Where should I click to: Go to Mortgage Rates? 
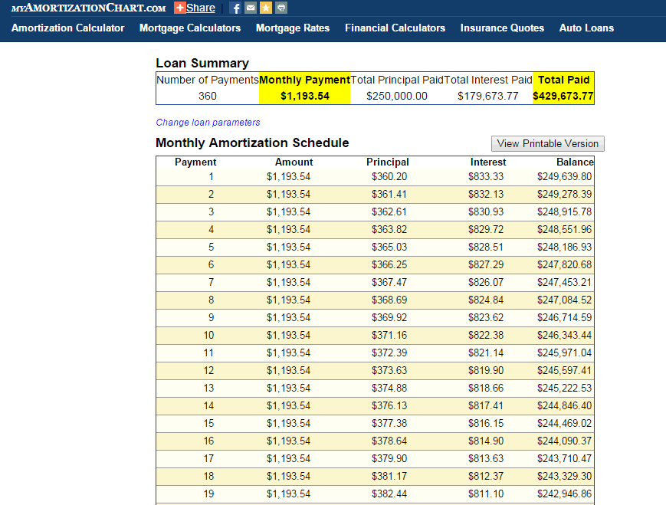point(293,28)
